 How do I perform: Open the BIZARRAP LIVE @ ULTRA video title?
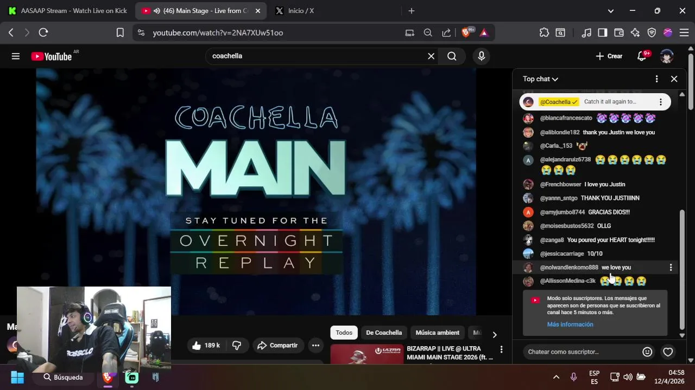click(x=450, y=354)
